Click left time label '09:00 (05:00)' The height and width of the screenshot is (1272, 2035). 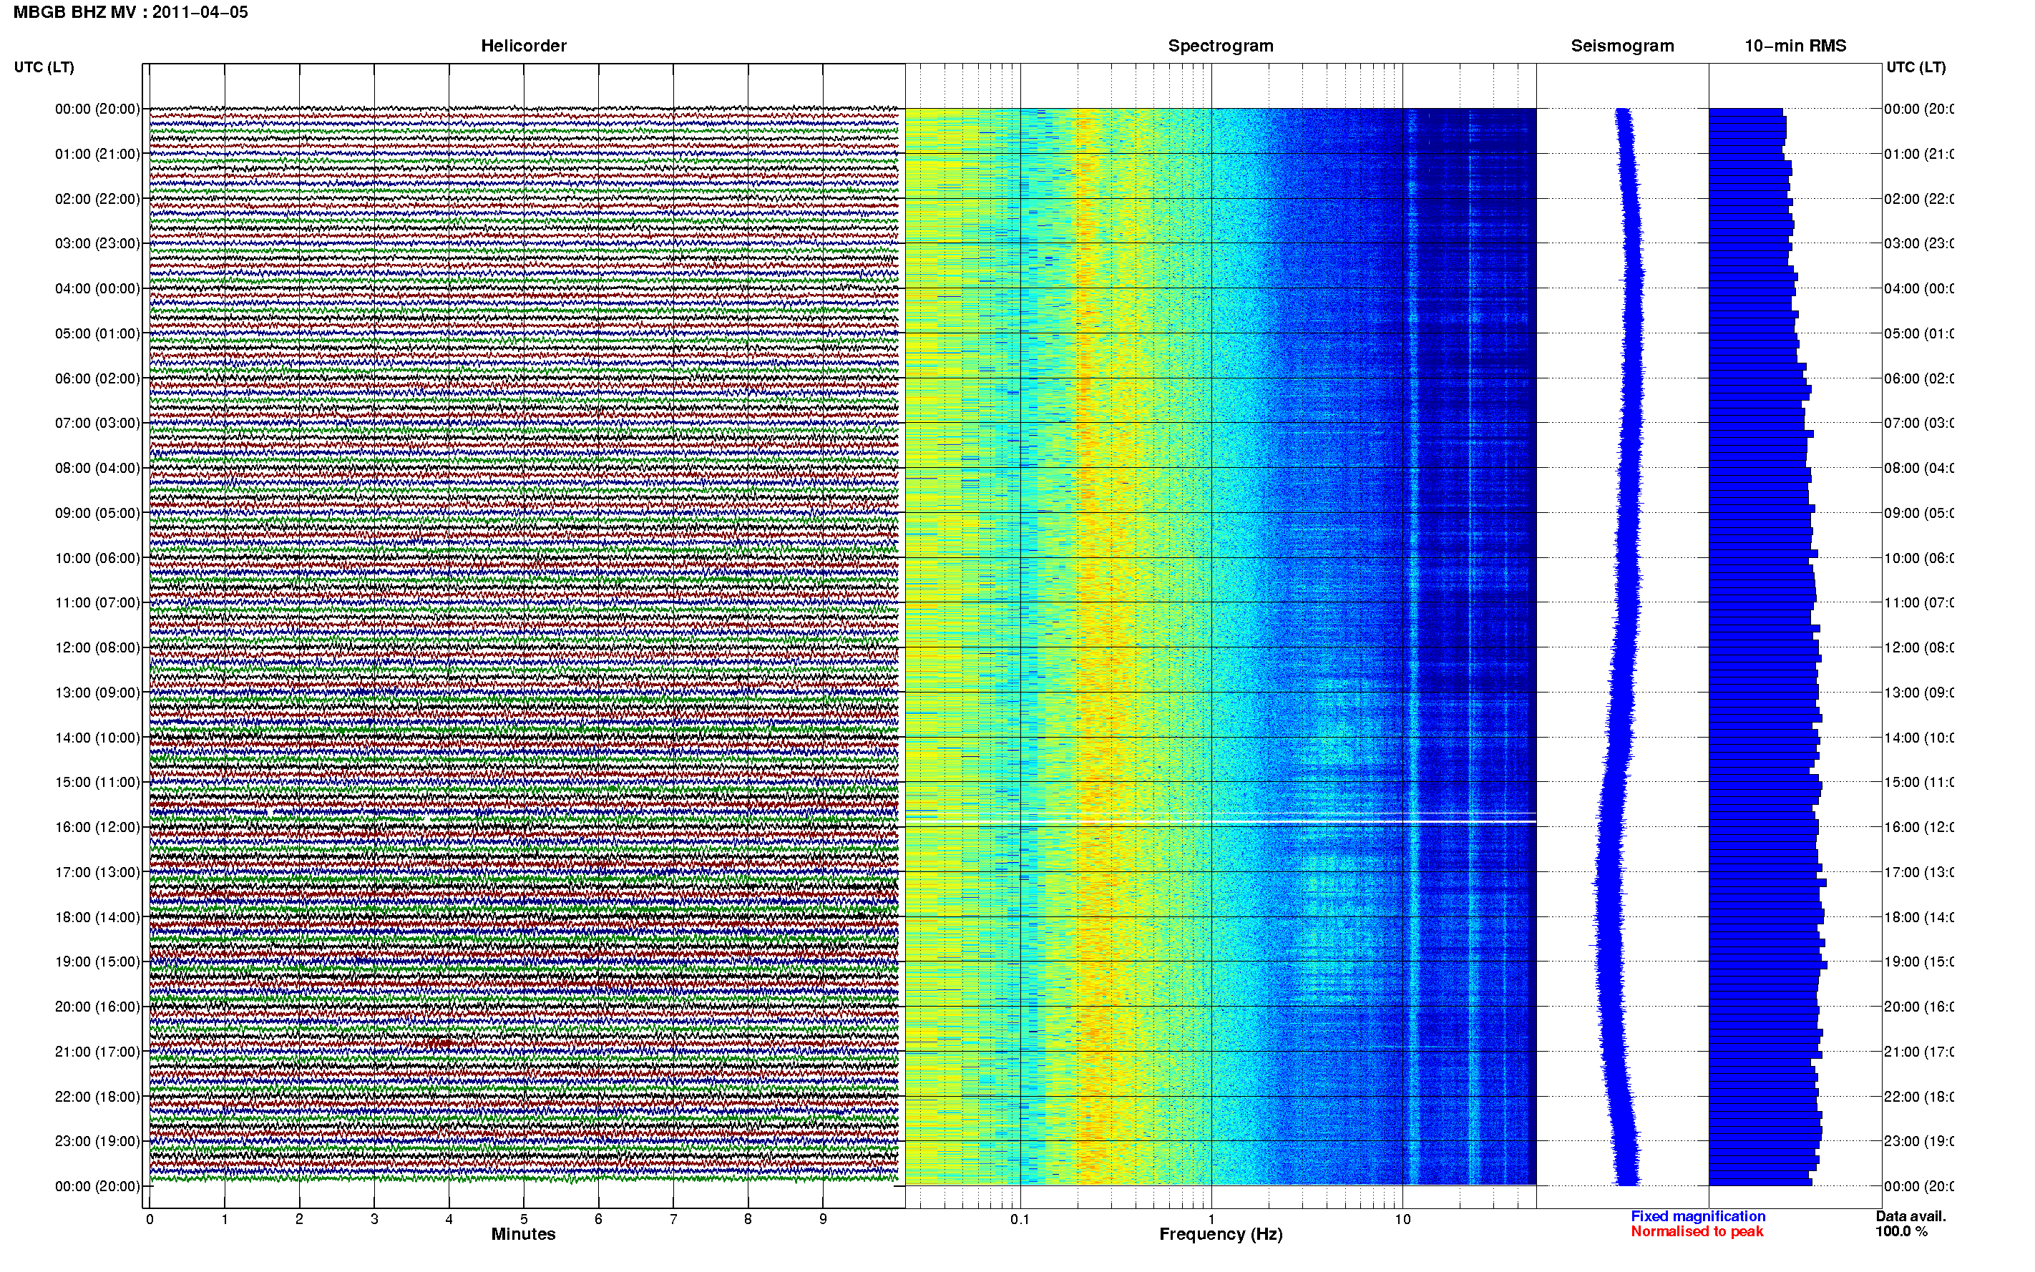tap(97, 512)
